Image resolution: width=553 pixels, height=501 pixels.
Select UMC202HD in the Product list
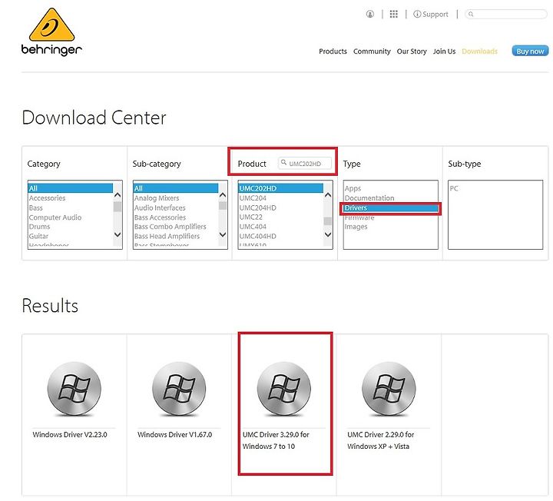click(281, 188)
